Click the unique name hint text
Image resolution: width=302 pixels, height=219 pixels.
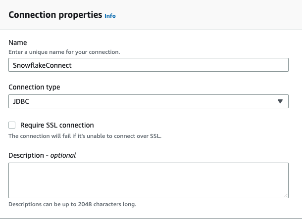coord(64,52)
